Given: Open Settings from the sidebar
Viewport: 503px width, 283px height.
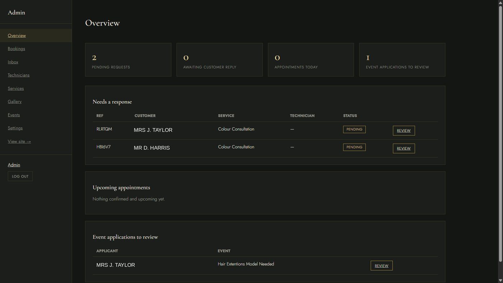Looking at the screenshot, I should [x=15, y=128].
